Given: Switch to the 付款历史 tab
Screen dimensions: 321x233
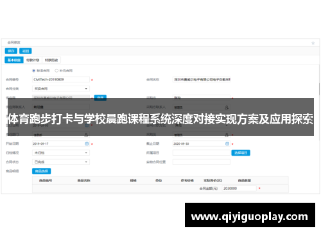Looking at the screenshot, I should [x=51, y=60].
